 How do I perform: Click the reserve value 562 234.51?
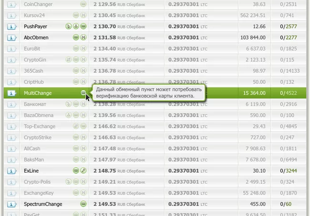[x=253, y=15]
